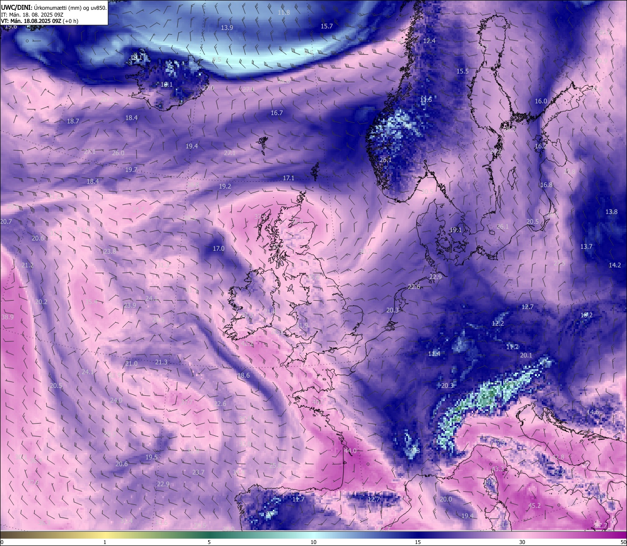Click the '12.4' value over northern Norway
This screenshot has height=546, width=627.
[x=429, y=41]
